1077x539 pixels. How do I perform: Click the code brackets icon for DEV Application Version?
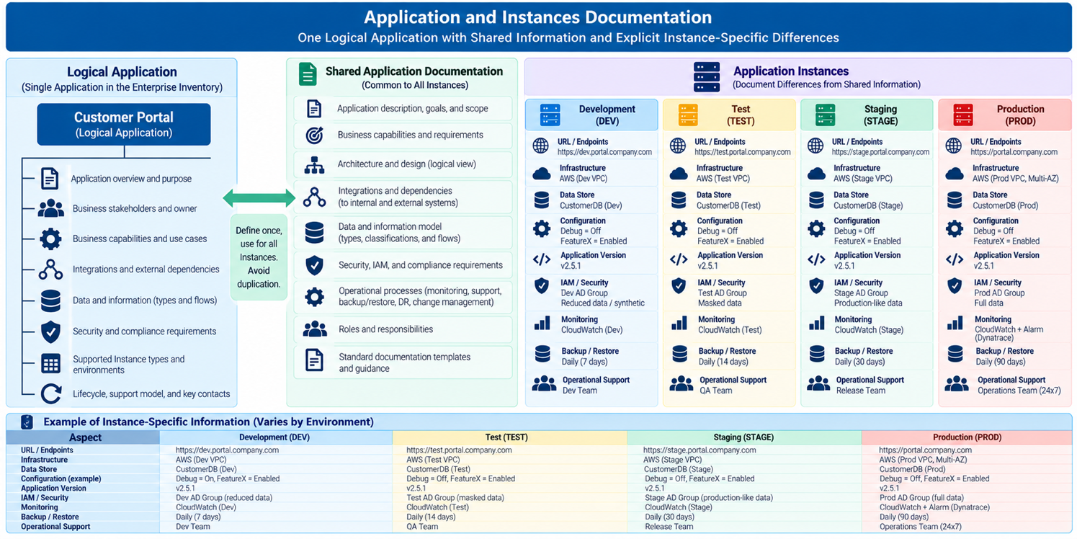[x=542, y=259]
